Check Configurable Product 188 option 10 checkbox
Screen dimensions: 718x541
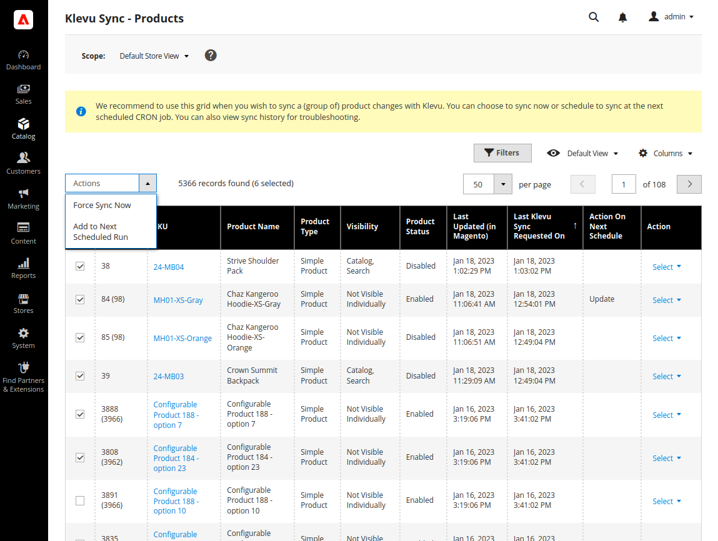pos(80,500)
